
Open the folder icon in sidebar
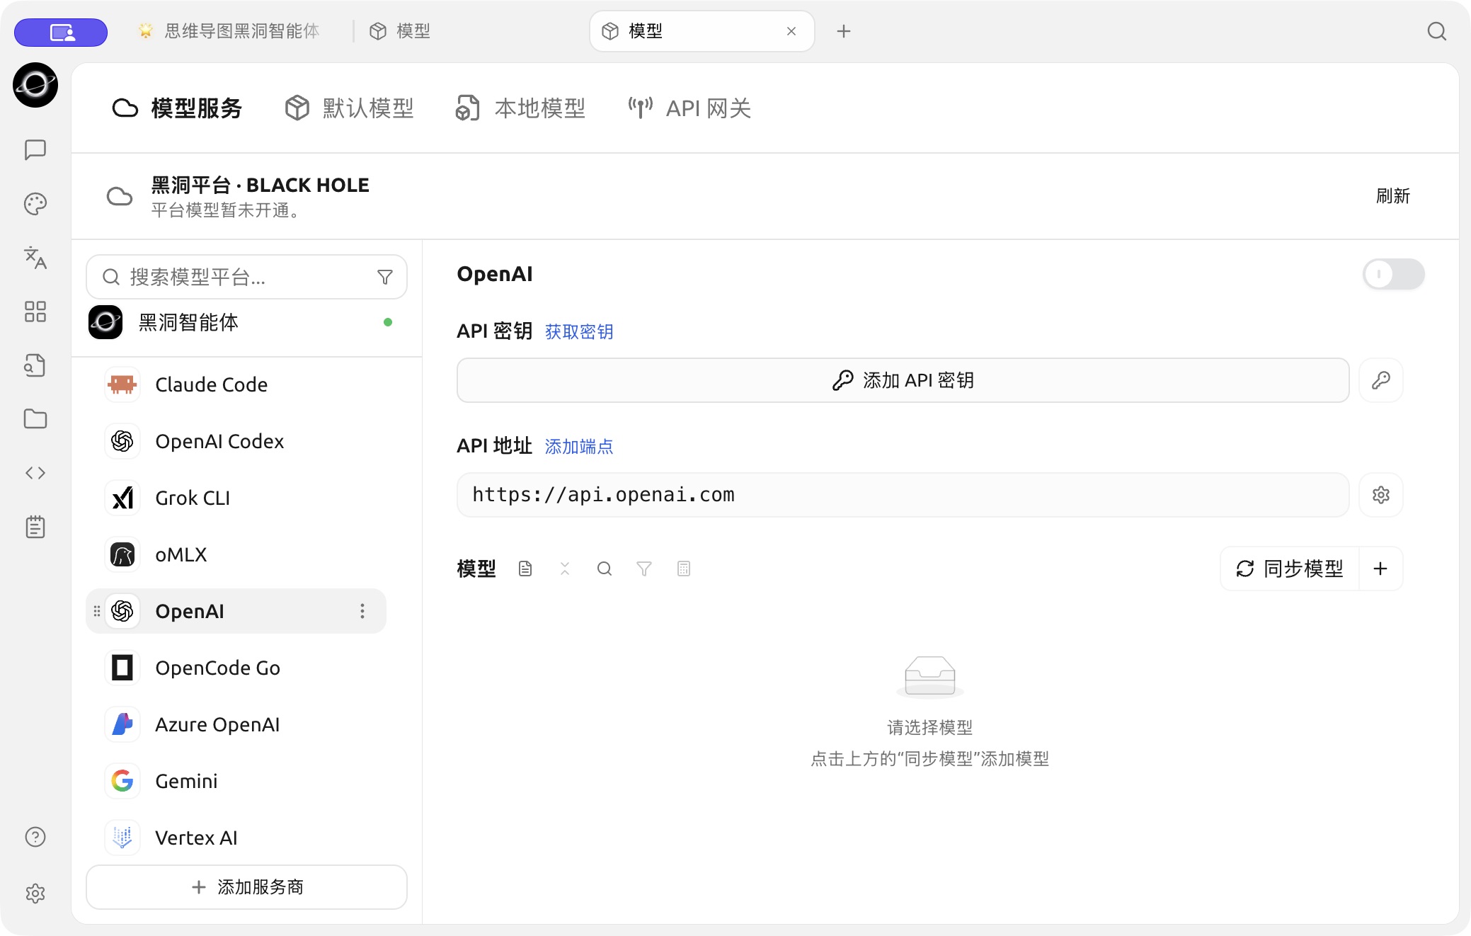pos(35,419)
